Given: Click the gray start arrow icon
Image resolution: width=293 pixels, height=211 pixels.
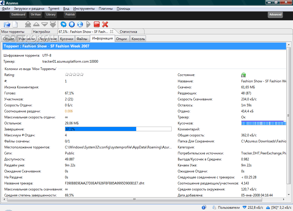Looking at the screenshot, I should (x=88, y=24).
